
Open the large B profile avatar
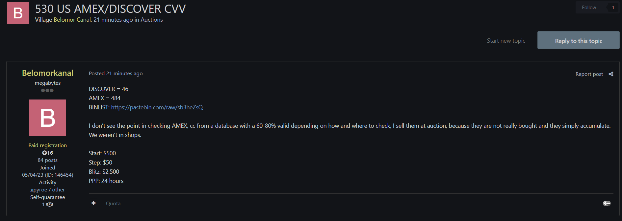[48, 118]
